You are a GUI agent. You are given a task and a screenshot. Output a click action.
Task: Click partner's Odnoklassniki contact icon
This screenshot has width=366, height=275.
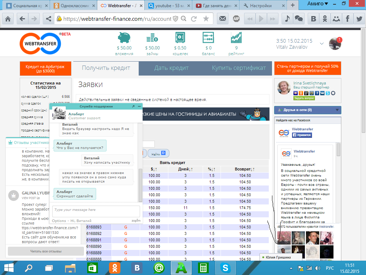[x=301, y=93]
